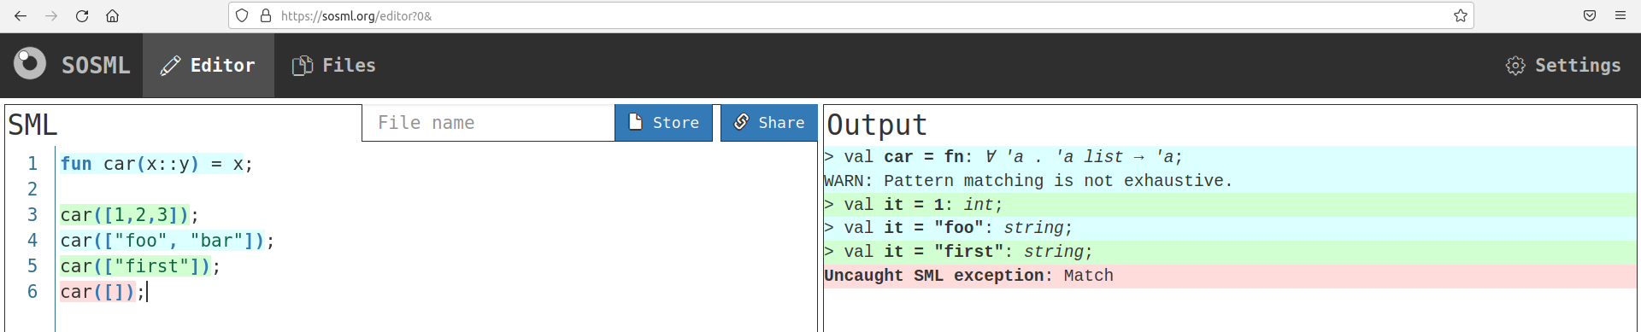Store the current SML file
1641x332 pixels.
(x=663, y=123)
